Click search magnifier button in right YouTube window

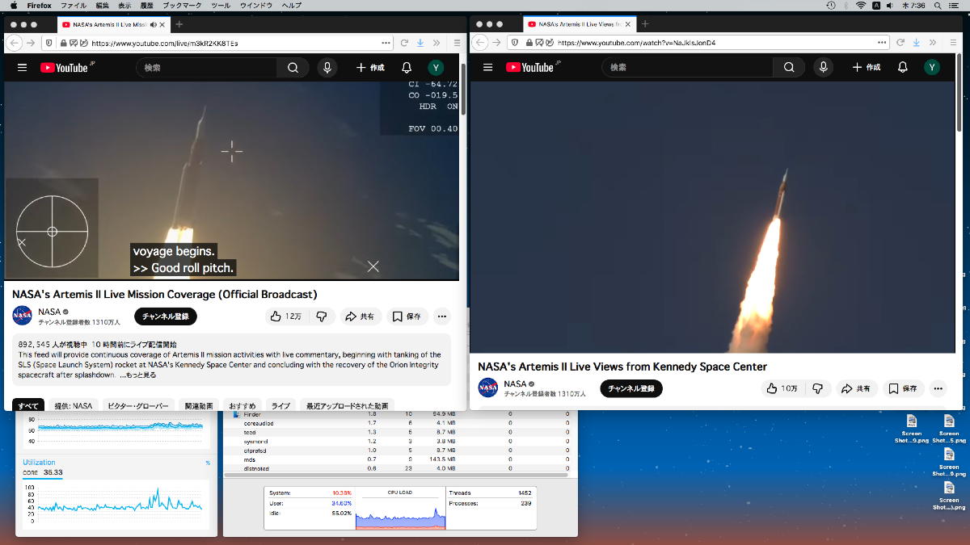789,68
